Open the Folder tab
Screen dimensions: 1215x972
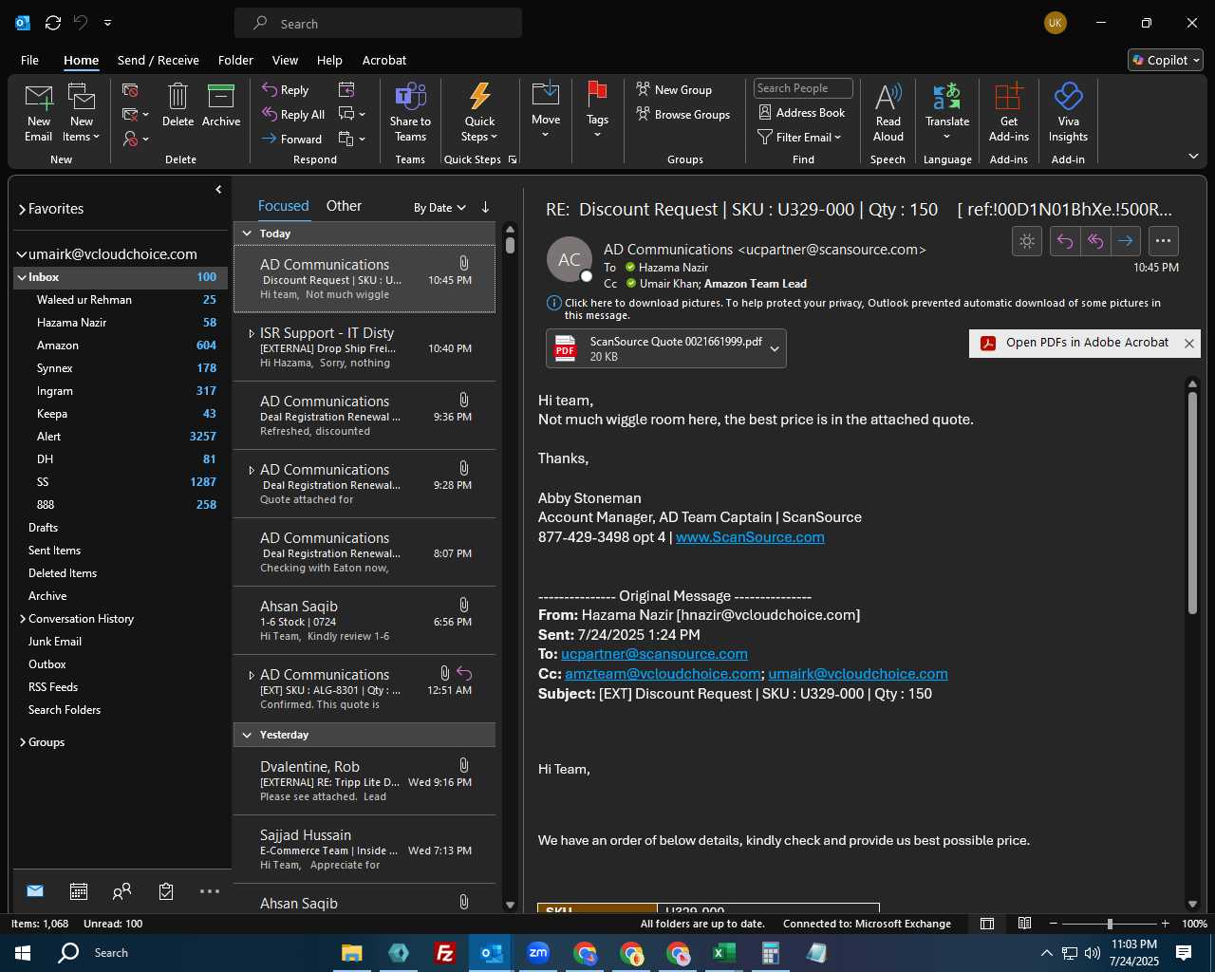coord(235,60)
